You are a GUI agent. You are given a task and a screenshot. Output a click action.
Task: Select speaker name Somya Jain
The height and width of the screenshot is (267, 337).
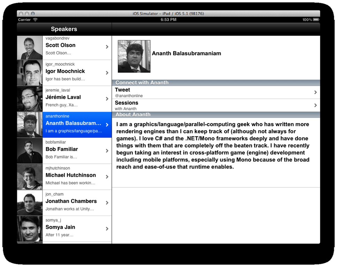tap(60, 227)
